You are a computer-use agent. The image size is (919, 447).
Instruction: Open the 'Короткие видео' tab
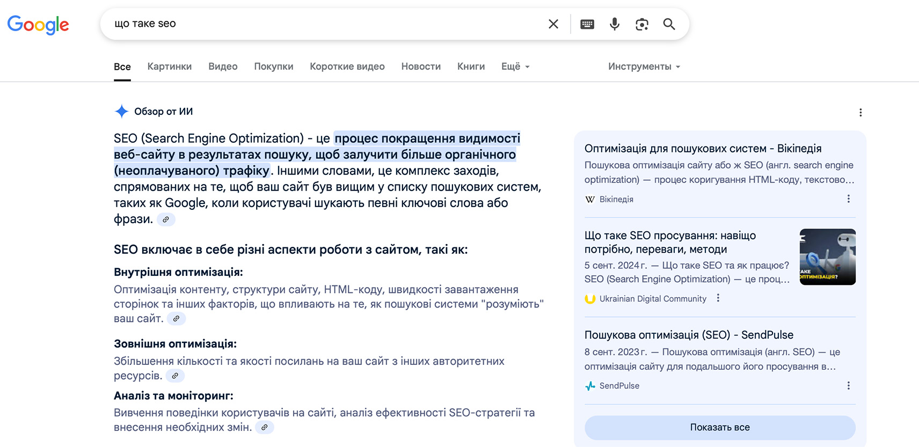click(x=347, y=67)
